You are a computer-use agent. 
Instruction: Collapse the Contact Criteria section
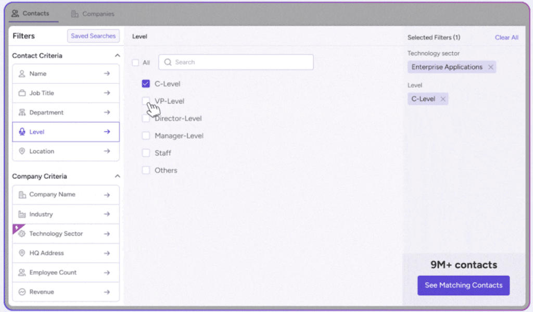(117, 56)
